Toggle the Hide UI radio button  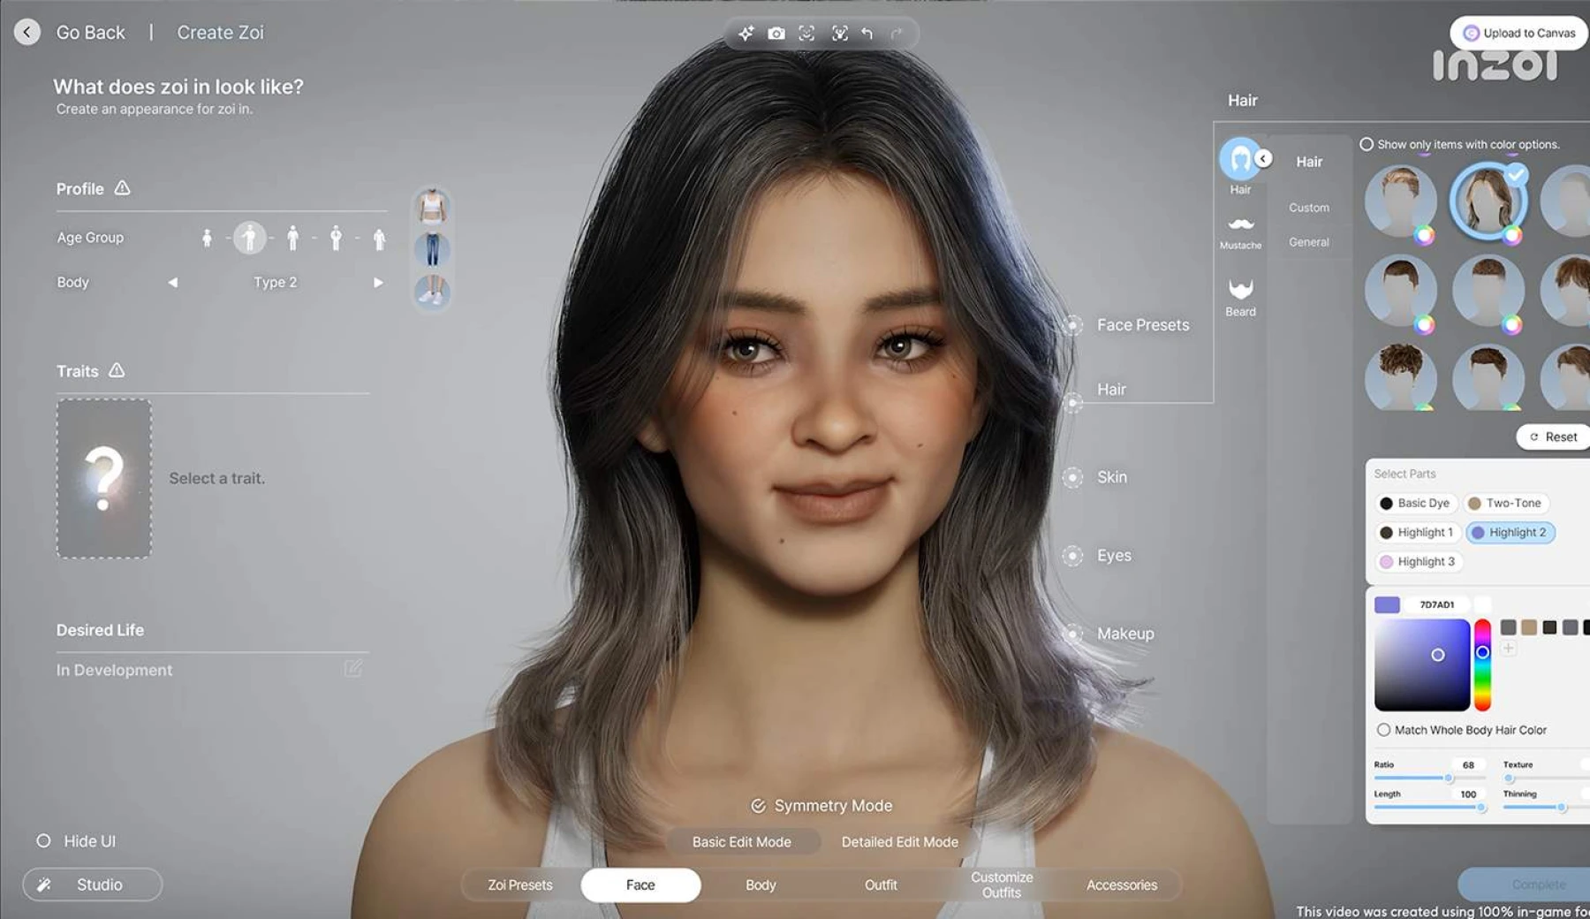(43, 841)
